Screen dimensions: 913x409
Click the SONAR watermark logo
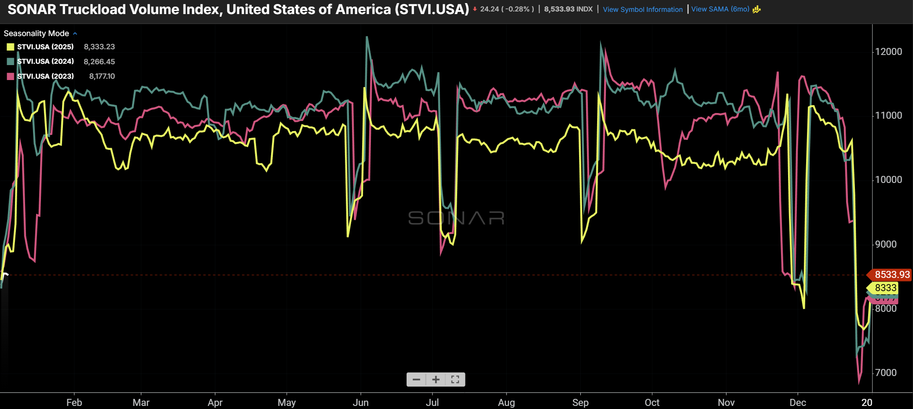456,218
